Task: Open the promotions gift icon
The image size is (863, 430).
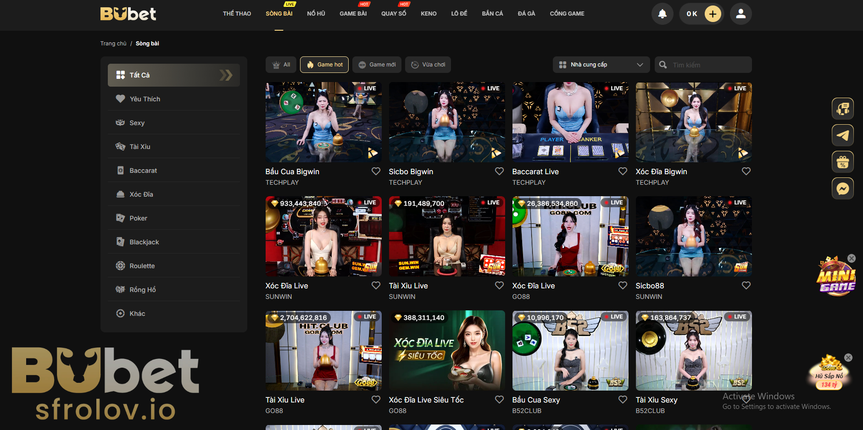Action: click(843, 161)
